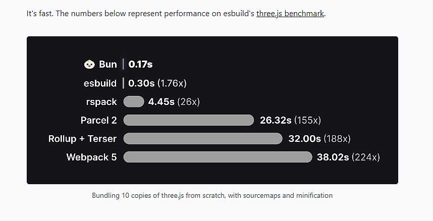Viewport: 433px width, 221px height.
Task: Click the chart caption about bundling three.js
Action: pyautogui.click(x=212, y=196)
